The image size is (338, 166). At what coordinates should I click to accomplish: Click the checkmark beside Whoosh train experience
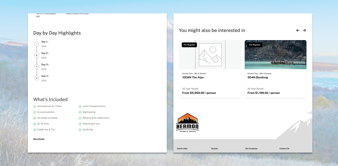80,118
